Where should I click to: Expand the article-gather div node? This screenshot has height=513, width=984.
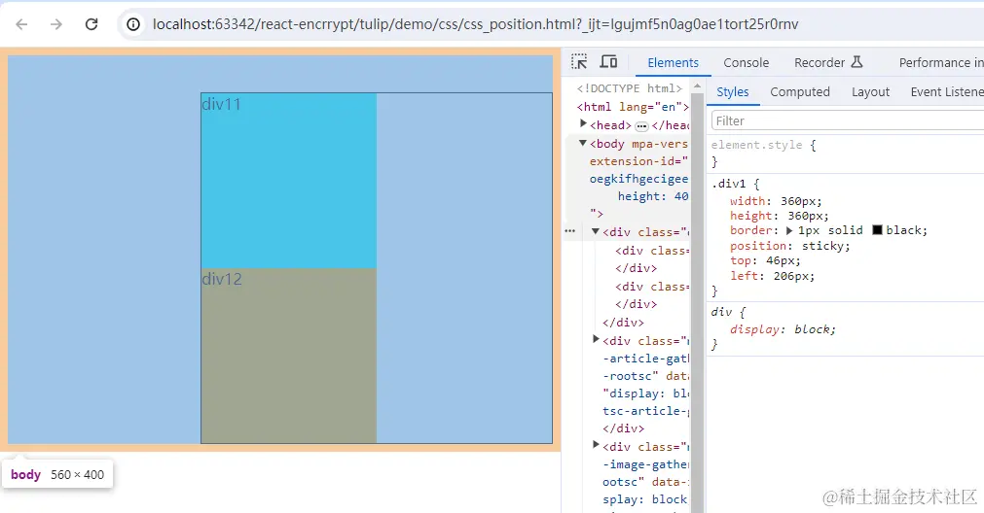point(596,339)
